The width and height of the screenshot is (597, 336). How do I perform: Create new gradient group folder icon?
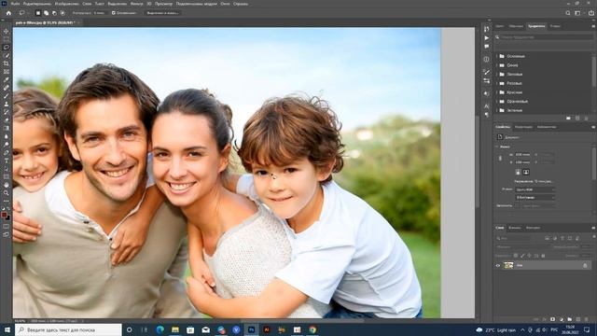[568, 119]
